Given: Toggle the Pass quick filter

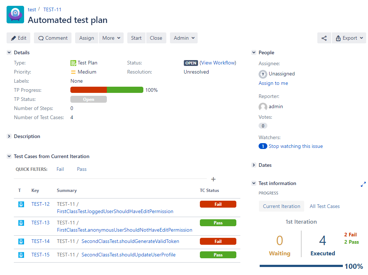Looking at the screenshot, I should [82, 169].
